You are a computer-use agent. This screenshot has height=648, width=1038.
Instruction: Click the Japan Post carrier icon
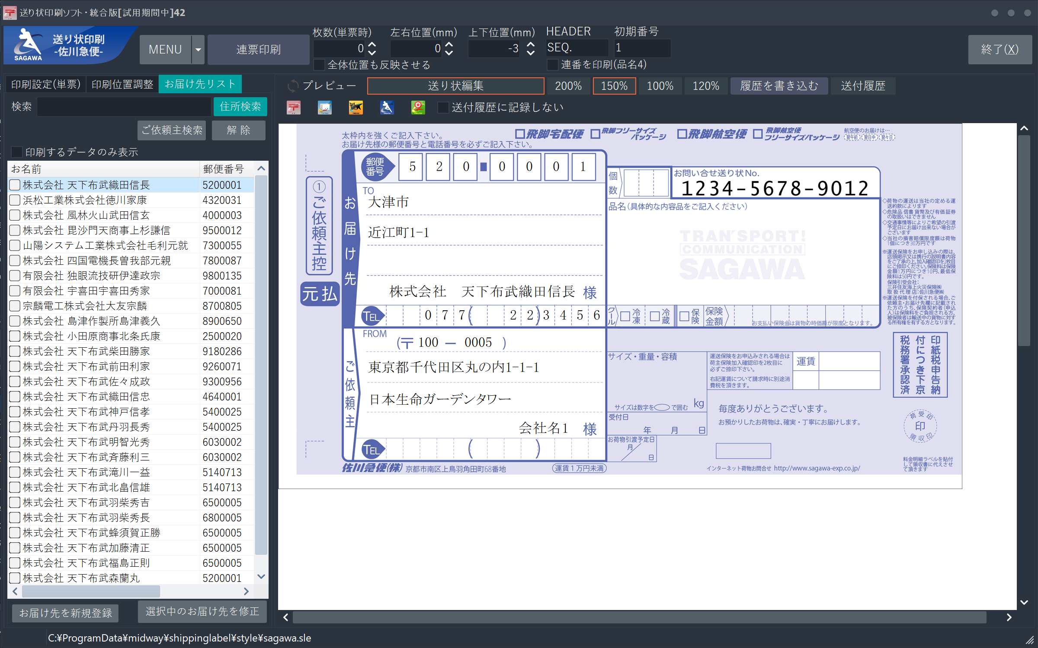pyautogui.click(x=294, y=108)
